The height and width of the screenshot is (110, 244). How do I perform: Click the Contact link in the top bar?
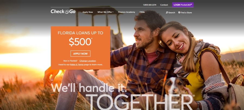[164, 5]
